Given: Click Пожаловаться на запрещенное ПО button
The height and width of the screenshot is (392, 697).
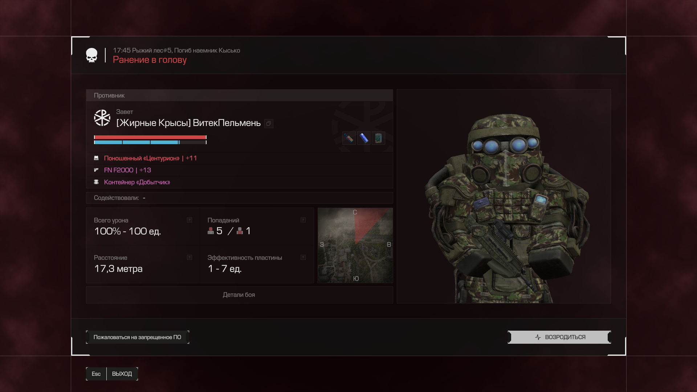Looking at the screenshot, I should (x=138, y=337).
